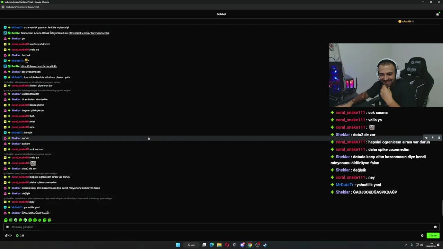Open Opera browser from the taskbar
443x249 pixels.
pos(227,245)
